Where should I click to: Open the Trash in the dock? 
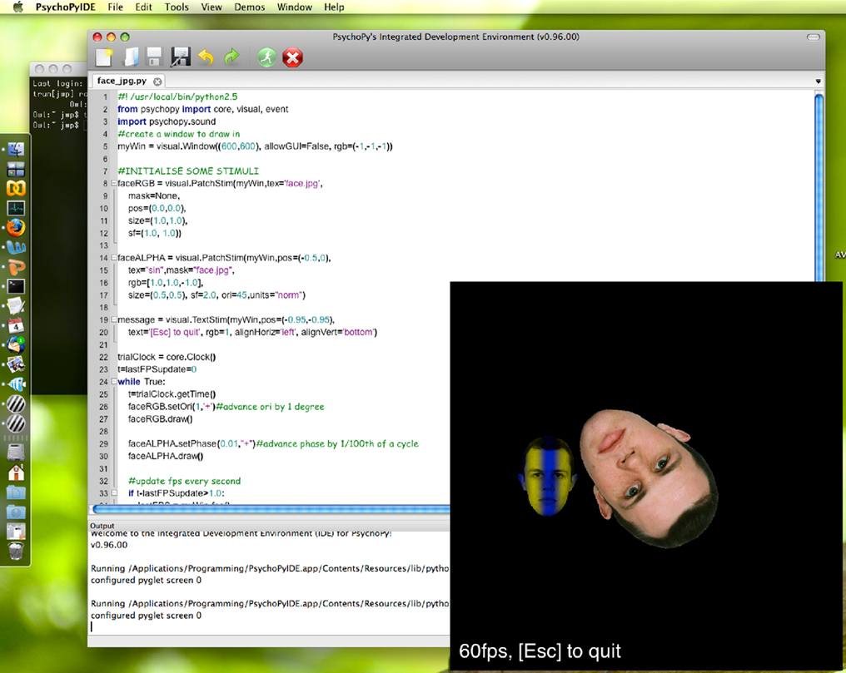pyautogui.click(x=16, y=551)
